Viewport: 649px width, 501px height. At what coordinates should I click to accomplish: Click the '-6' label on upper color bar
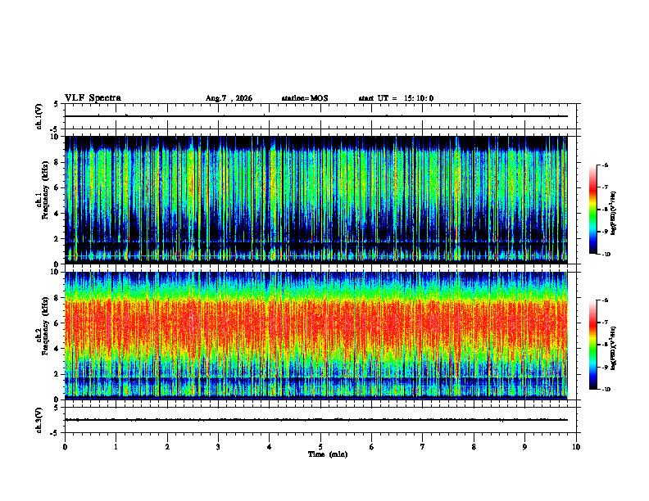pyautogui.click(x=605, y=165)
